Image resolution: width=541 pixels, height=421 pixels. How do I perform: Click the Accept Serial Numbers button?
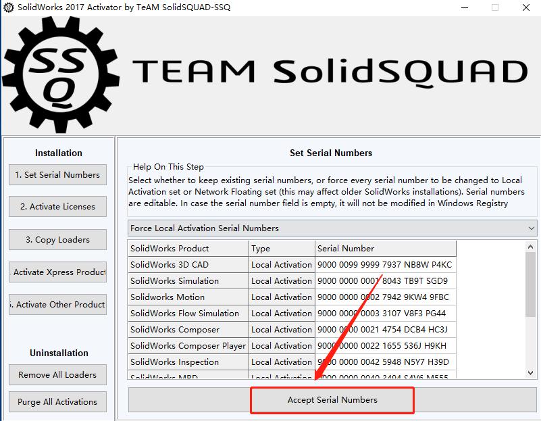pos(332,400)
